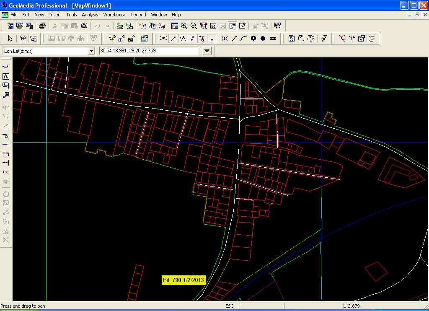Click the filled circle icon
The image size is (429, 311).
tap(263, 39)
